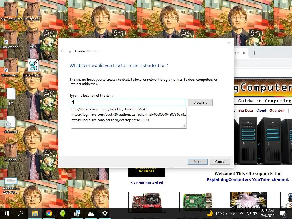
Task: Select the Defender_S script file icon
Action: click(x=33, y=67)
